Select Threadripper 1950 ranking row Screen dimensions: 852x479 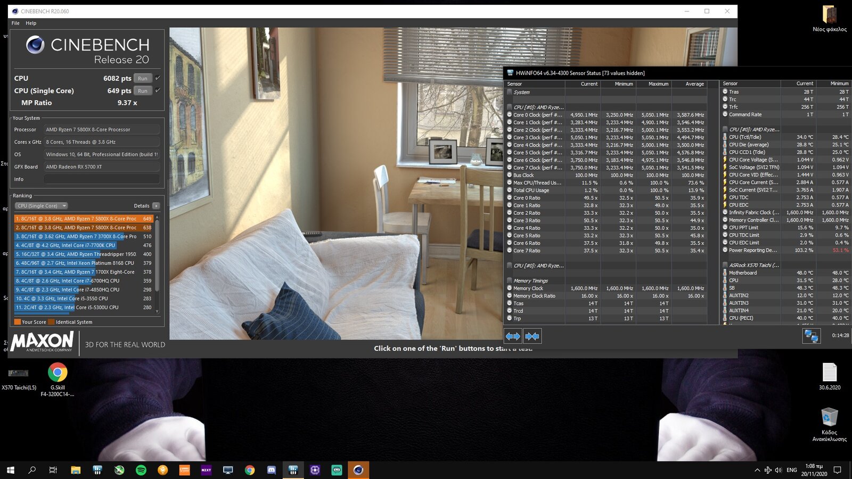pyautogui.click(x=84, y=254)
